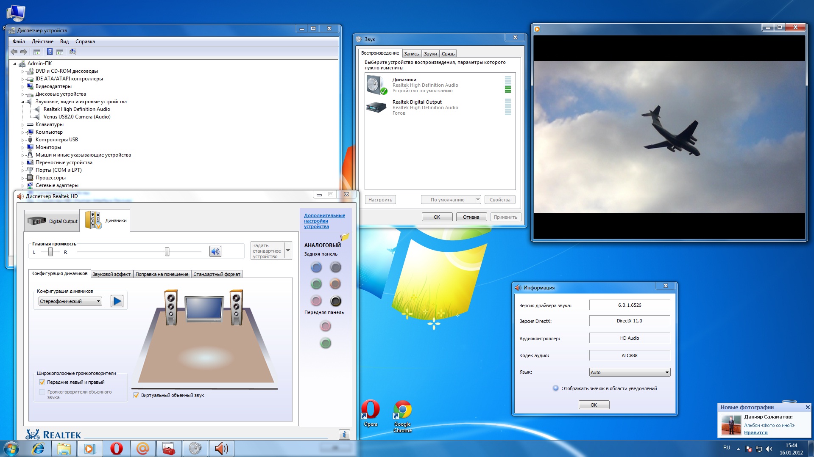Toggle 'Виртуальный объемный звук' checkbox
The image size is (814, 457).
(136, 395)
